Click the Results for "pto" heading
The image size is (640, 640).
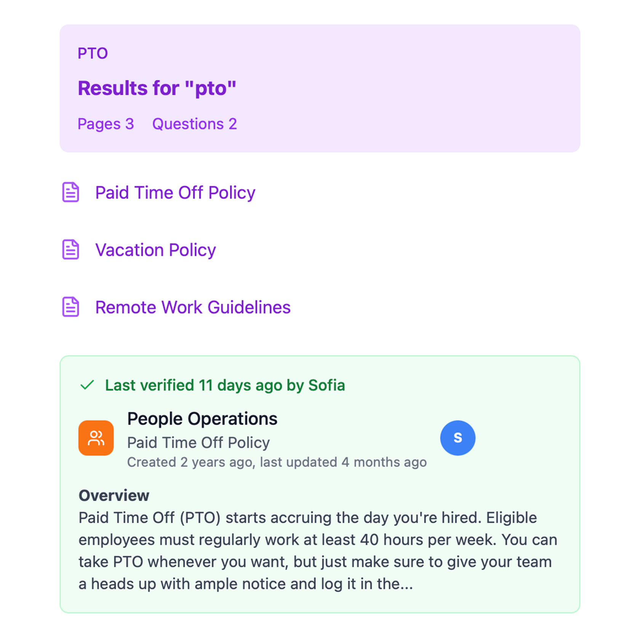tap(157, 88)
